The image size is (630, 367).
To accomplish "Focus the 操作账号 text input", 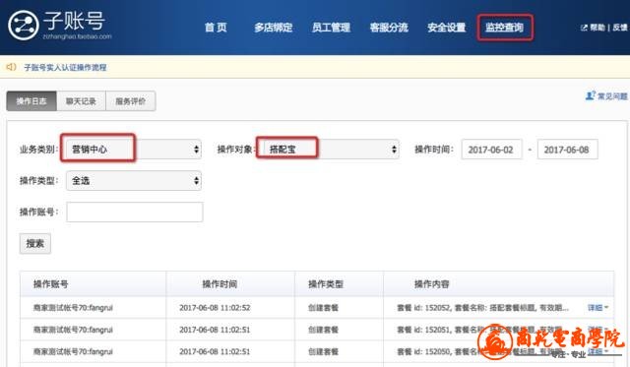I will [x=135, y=212].
